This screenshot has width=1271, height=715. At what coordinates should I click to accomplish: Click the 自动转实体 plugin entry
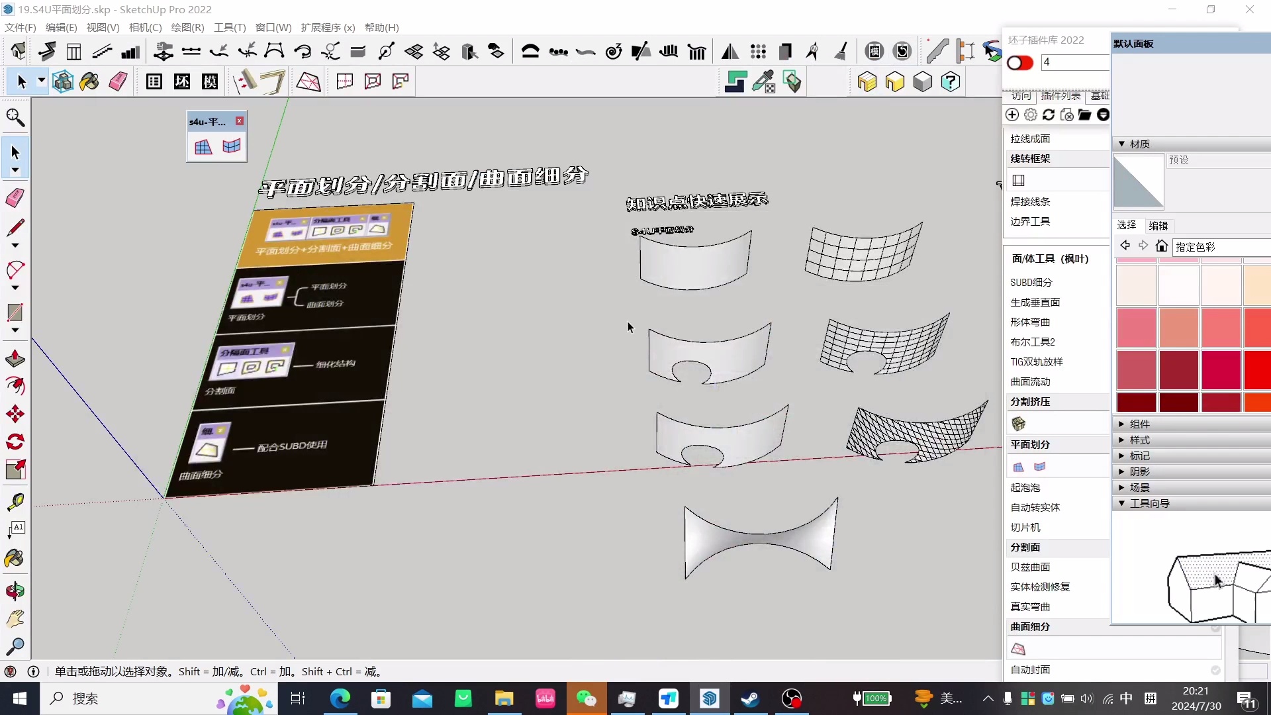coord(1035,507)
